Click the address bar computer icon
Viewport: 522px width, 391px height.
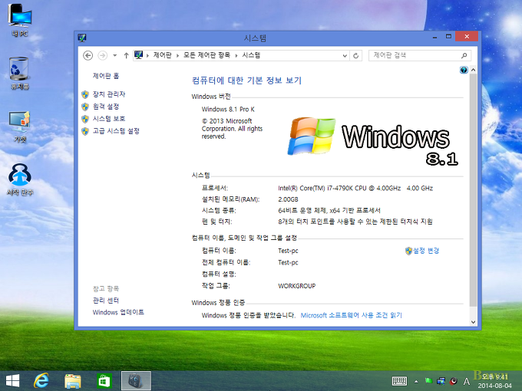[138, 55]
